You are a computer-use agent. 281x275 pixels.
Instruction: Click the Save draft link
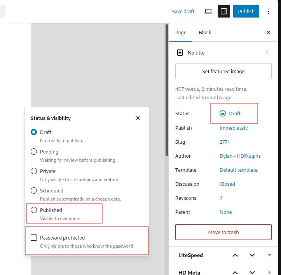pyautogui.click(x=183, y=11)
